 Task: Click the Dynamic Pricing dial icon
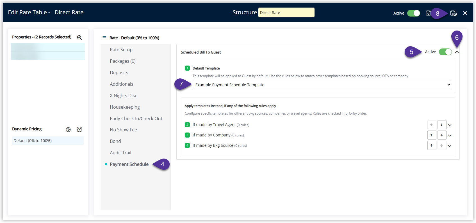(x=68, y=129)
